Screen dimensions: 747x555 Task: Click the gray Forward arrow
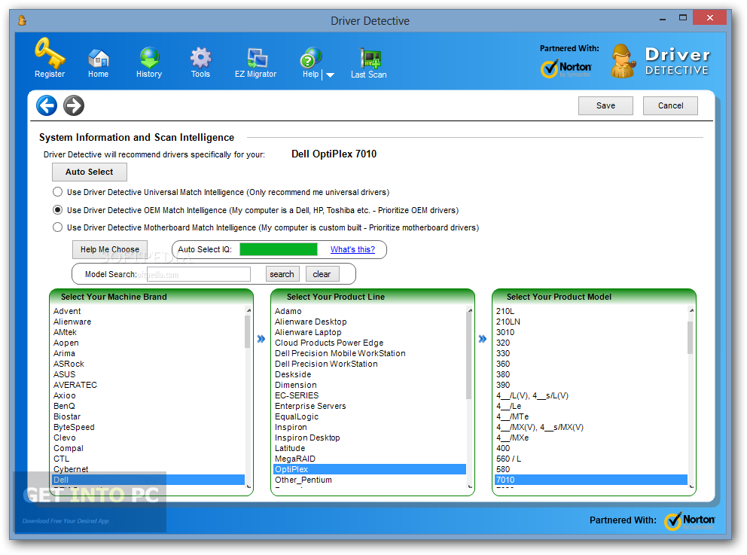[x=74, y=105]
